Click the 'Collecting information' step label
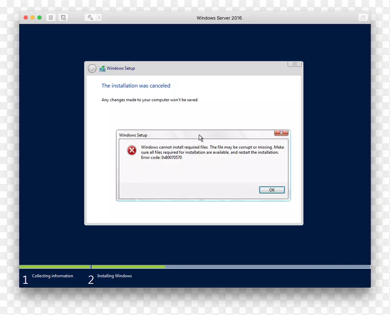The image size is (390, 315). (x=53, y=276)
